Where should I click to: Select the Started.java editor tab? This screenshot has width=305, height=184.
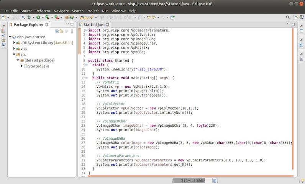pos(93,24)
